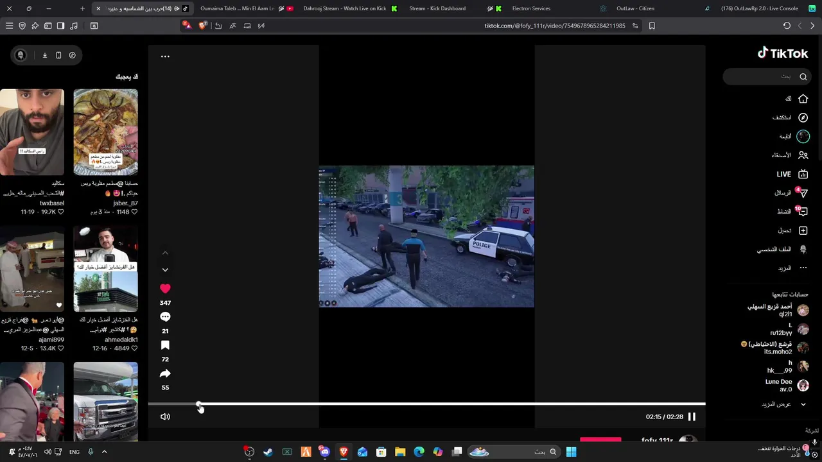Open File Explorer from Windows taskbar
This screenshot has height=462, width=822.
400,452
